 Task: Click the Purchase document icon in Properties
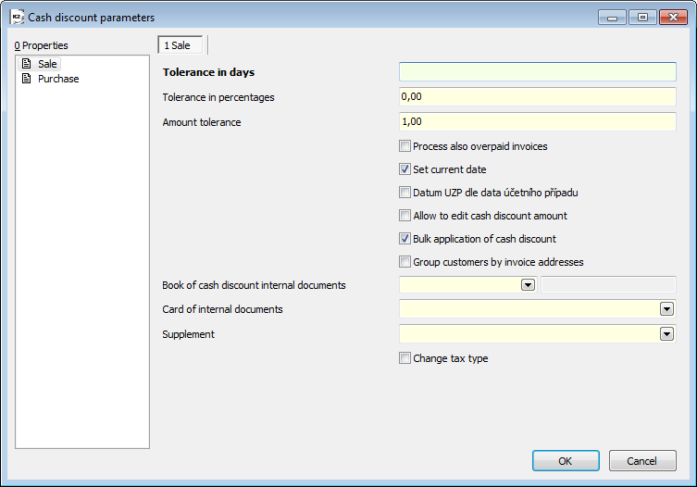(x=27, y=79)
